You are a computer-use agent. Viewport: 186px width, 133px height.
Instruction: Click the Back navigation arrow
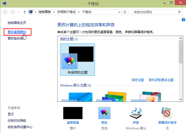coord(5,12)
